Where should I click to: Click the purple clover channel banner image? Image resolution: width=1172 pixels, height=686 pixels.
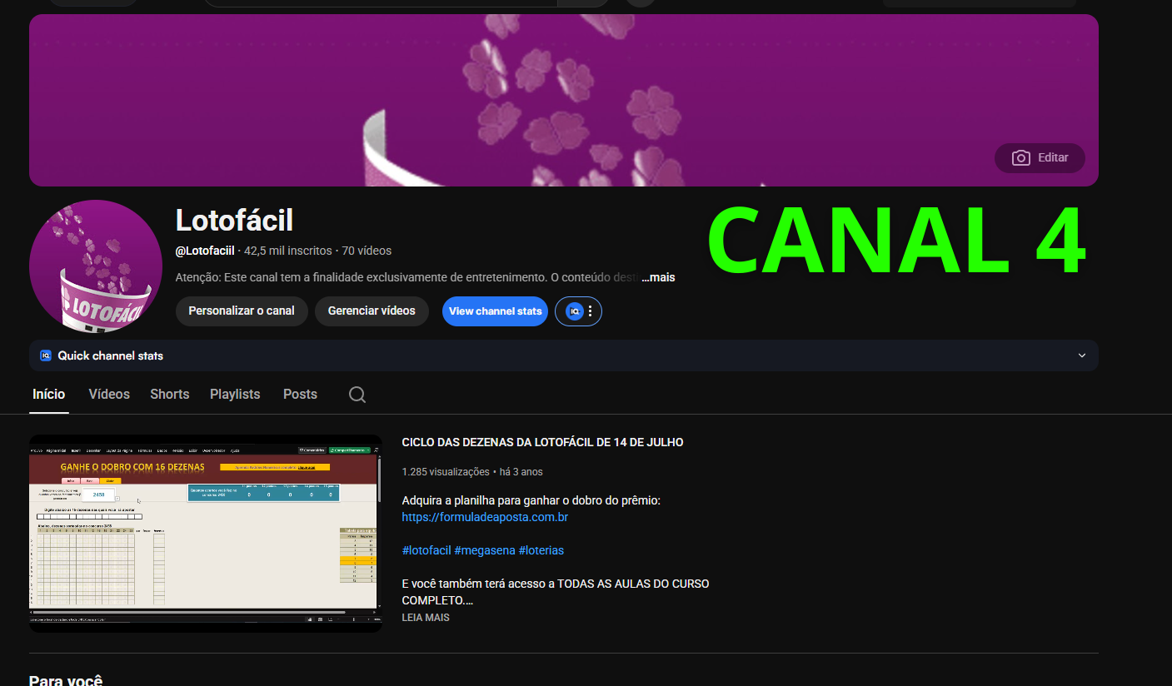[564, 100]
